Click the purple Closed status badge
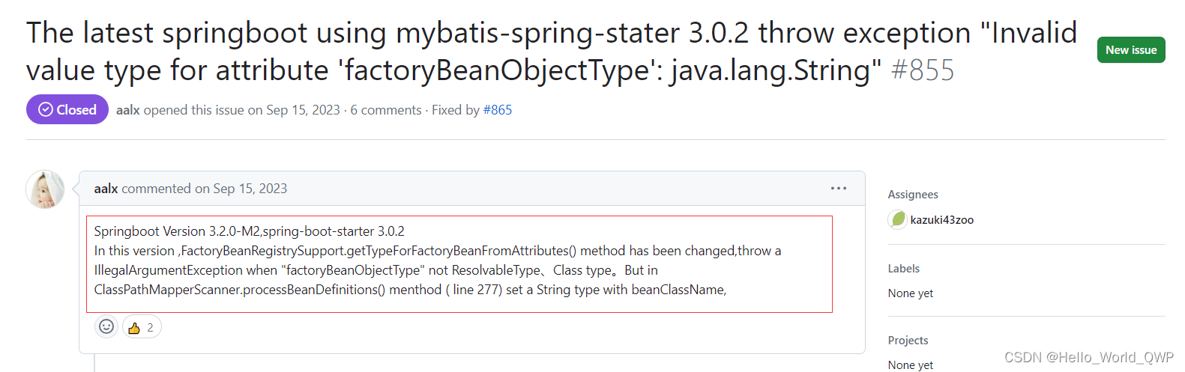1185x372 pixels. coord(67,109)
